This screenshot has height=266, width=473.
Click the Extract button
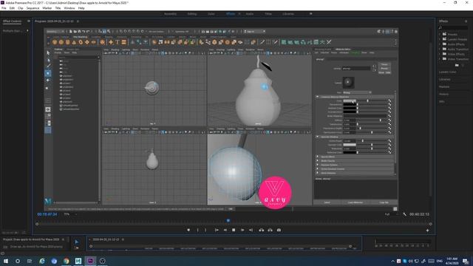(270, 230)
